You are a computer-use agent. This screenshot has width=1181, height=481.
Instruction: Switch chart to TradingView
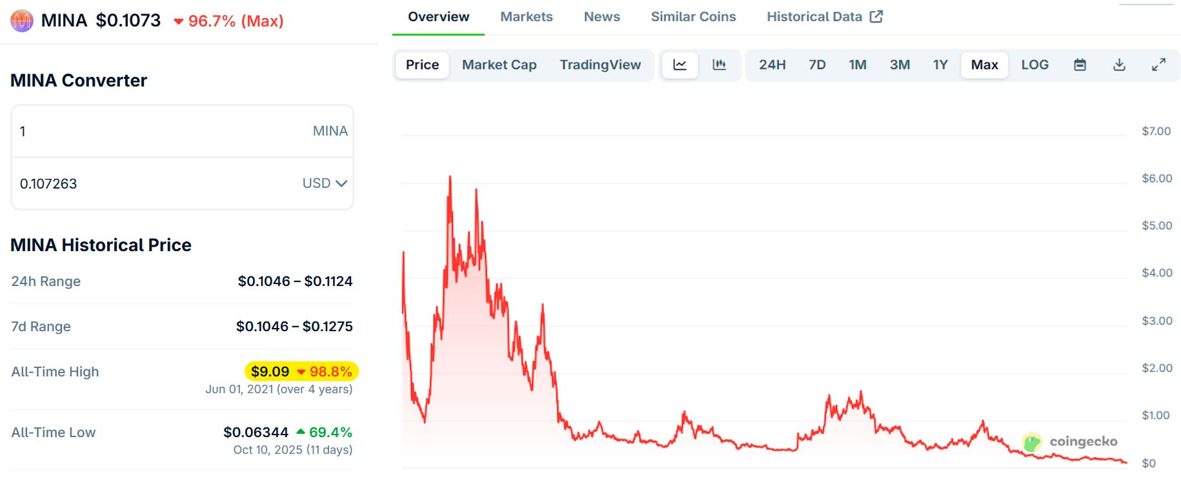point(600,65)
